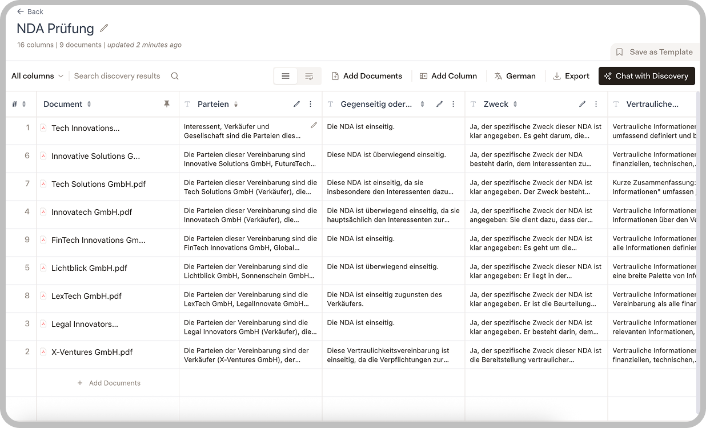
Task: Open the All columns dropdown
Action: coord(37,75)
